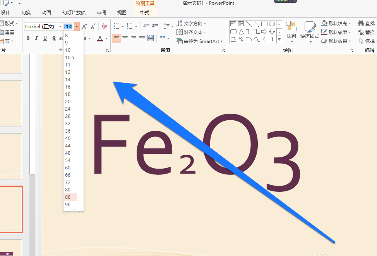377x256 pixels.
Task: Open the 形状效果 shape effects dropdown
Action: click(336, 41)
